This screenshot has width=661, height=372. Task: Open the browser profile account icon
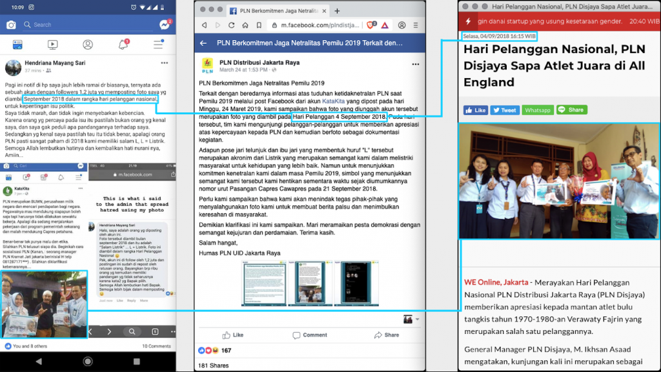(x=402, y=25)
